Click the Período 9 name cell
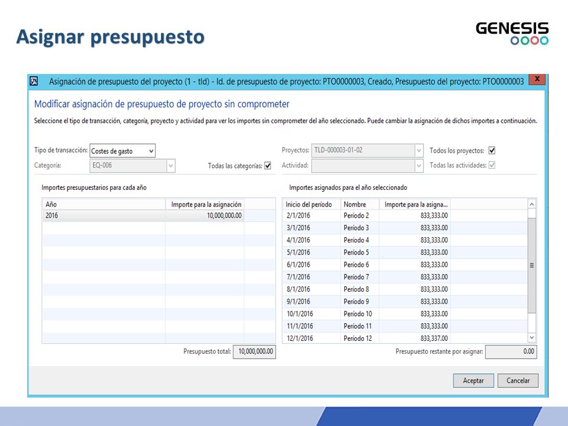The image size is (568, 426). [360, 302]
